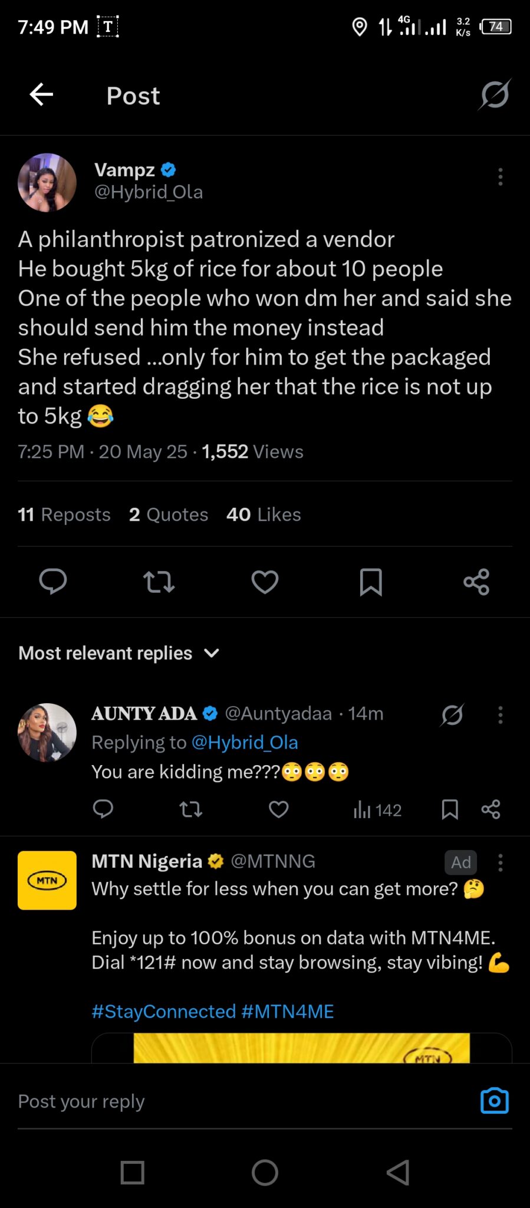The image size is (530, 1208).
Task: Tap the back arrow in Post header
Action: click(41, 94)
